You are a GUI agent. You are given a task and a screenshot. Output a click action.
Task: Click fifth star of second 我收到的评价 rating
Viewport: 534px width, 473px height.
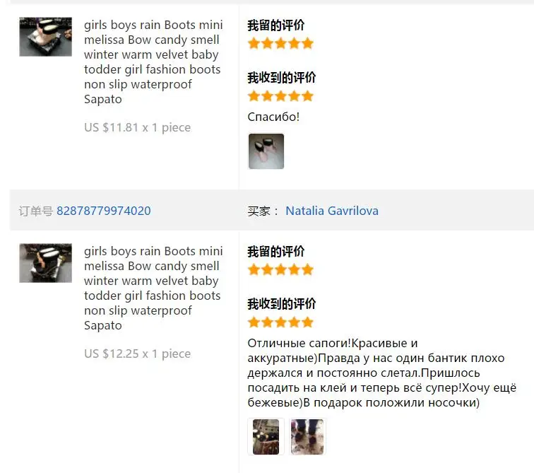[x=307, y=322]
